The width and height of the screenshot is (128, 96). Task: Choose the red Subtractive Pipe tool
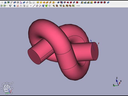point(71,2)
